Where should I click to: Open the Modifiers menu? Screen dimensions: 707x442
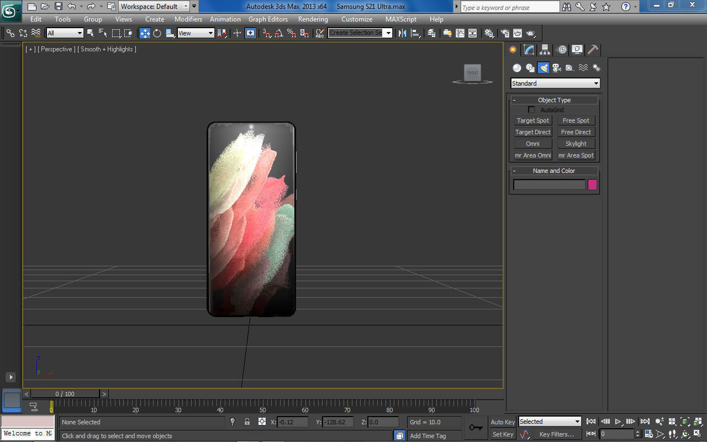tap(188, 19)
